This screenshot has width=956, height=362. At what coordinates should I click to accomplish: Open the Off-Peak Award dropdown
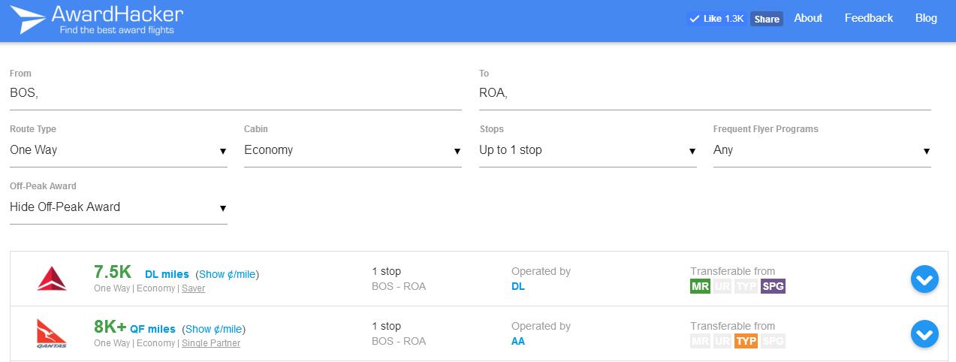tap(119, 207)
